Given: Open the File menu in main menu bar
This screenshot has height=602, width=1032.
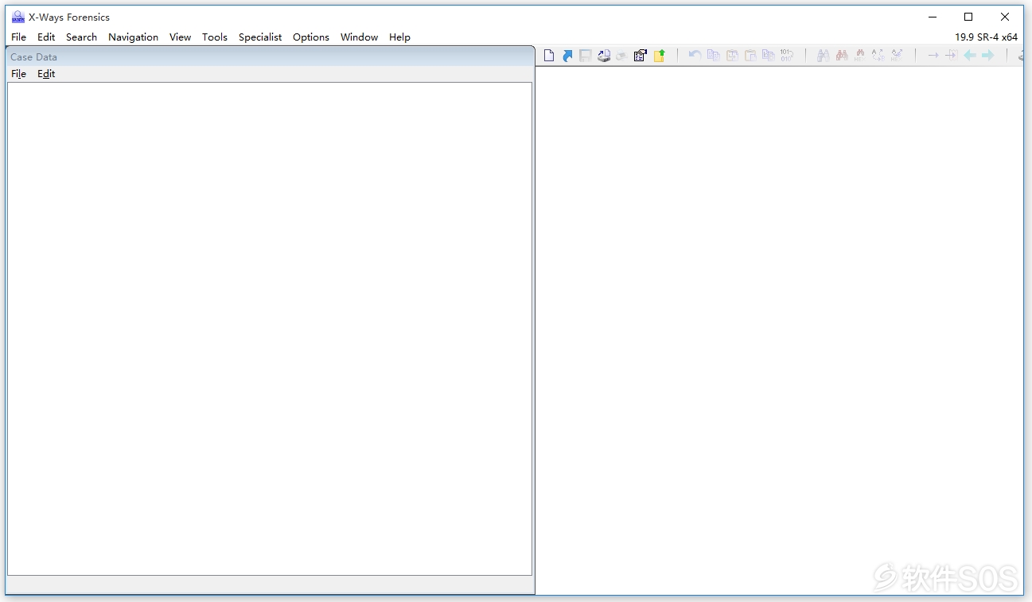Looking at the screenshot, I should (x=19, y=37).
